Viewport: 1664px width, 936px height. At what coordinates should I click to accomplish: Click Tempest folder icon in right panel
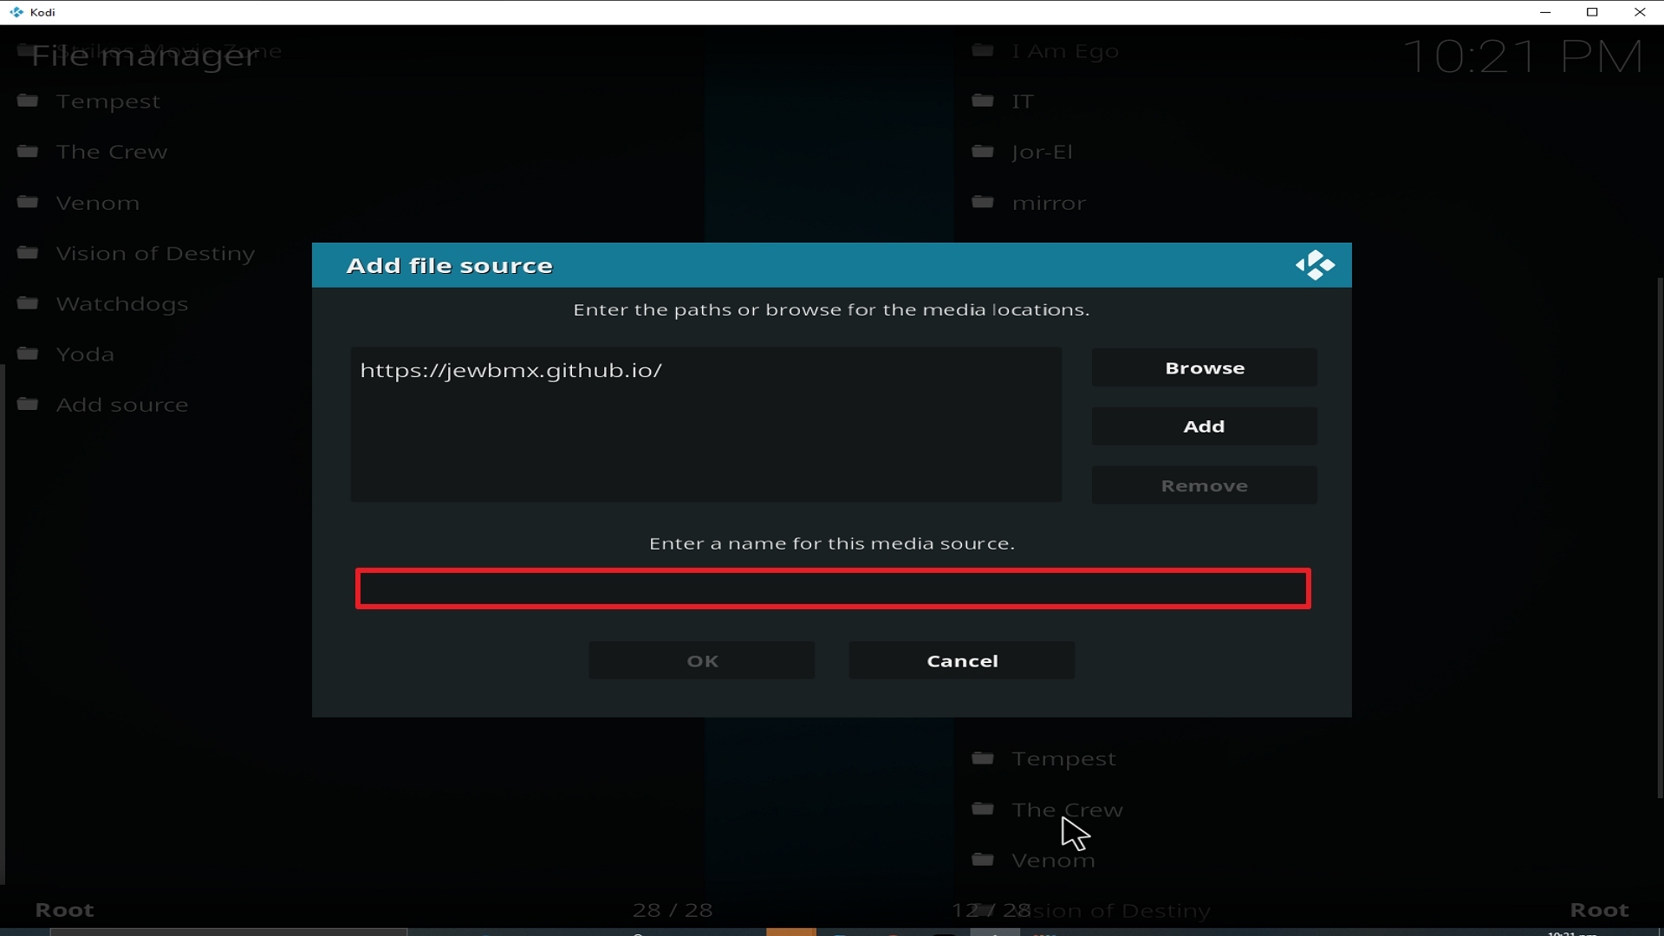pyautogui.click(x=983, y=758)
